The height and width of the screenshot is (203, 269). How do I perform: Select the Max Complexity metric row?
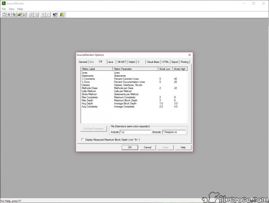point(134,97)
